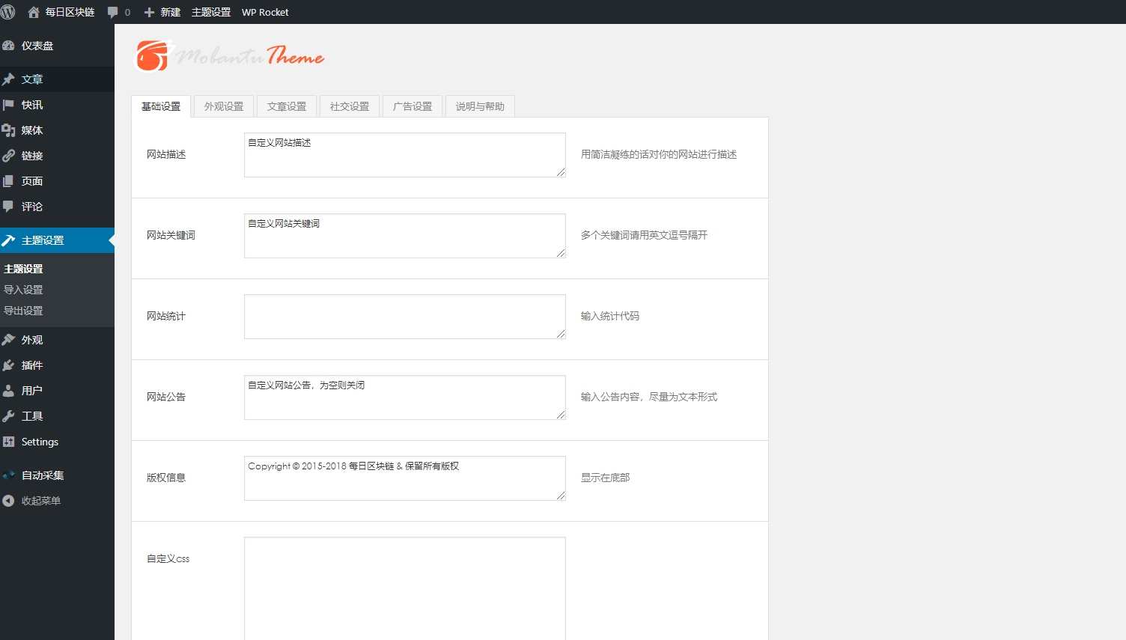Screen dimensions: 1126x640
Task: Click the home icon beside 每日区块链
Action: (x=33, y=12)
